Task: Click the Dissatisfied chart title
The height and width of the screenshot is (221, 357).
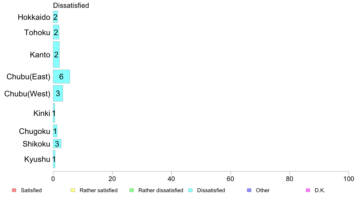Action: point(71,5)
